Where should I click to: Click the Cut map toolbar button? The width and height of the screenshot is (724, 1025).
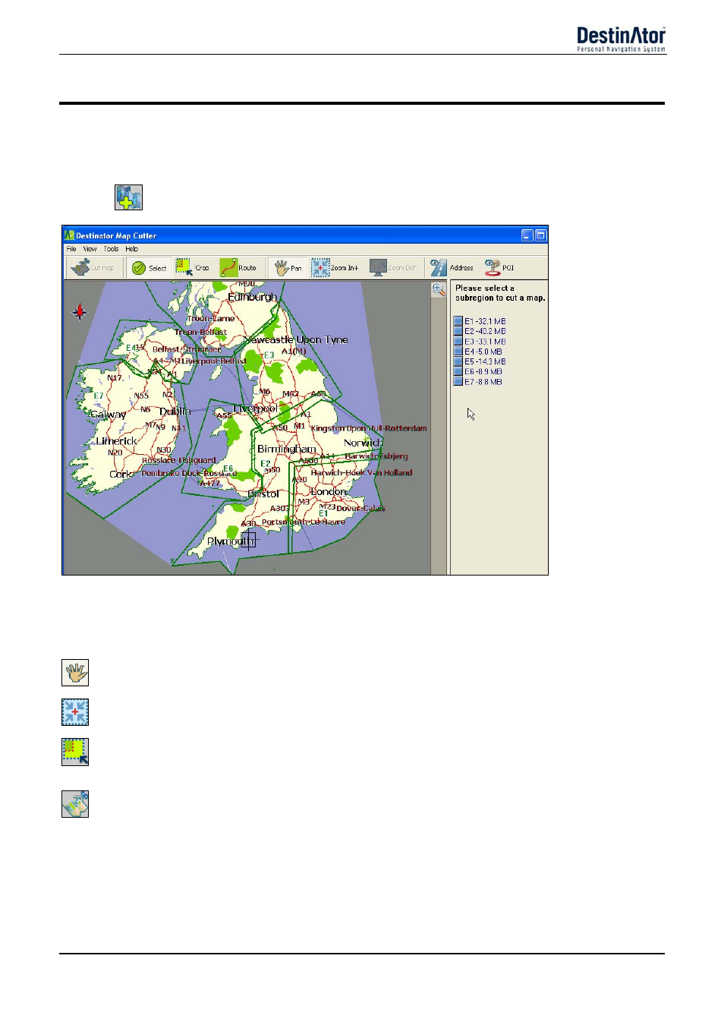93,268
